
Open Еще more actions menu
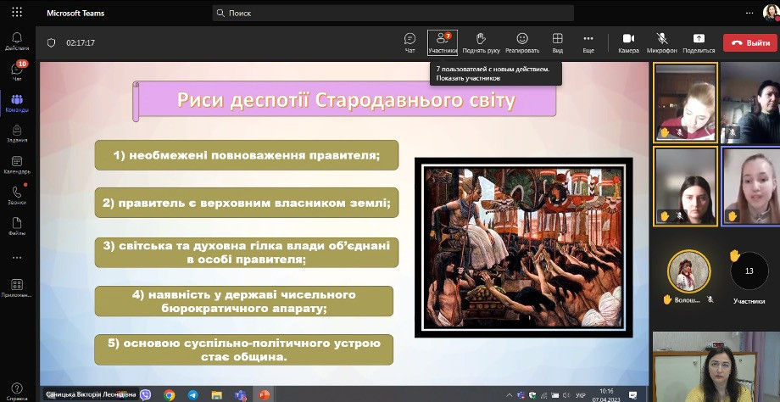pos(588,43)
